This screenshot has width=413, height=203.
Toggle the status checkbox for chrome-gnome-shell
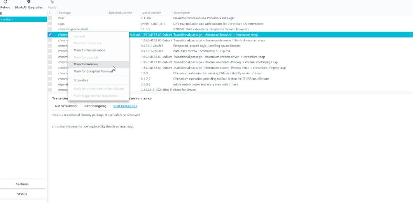tap(50, 29)
